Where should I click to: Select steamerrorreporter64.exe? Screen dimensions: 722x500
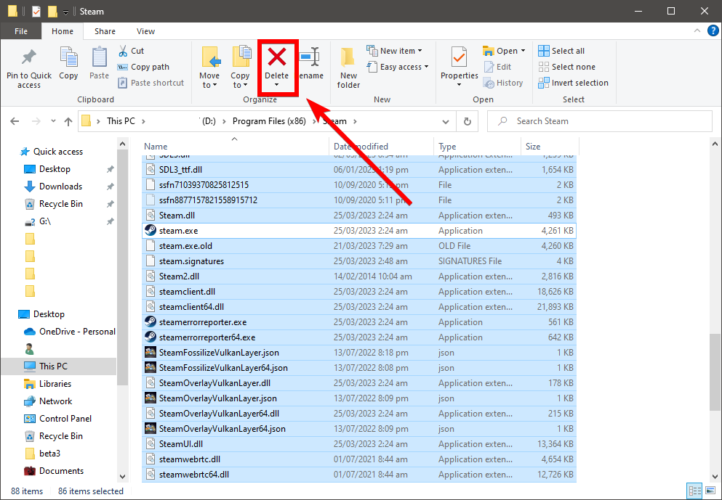[x=359, y=337]
